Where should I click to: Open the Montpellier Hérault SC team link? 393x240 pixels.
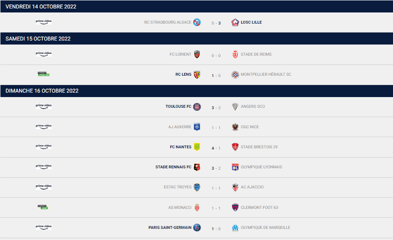pyautogui.click(x=266, y=75)
